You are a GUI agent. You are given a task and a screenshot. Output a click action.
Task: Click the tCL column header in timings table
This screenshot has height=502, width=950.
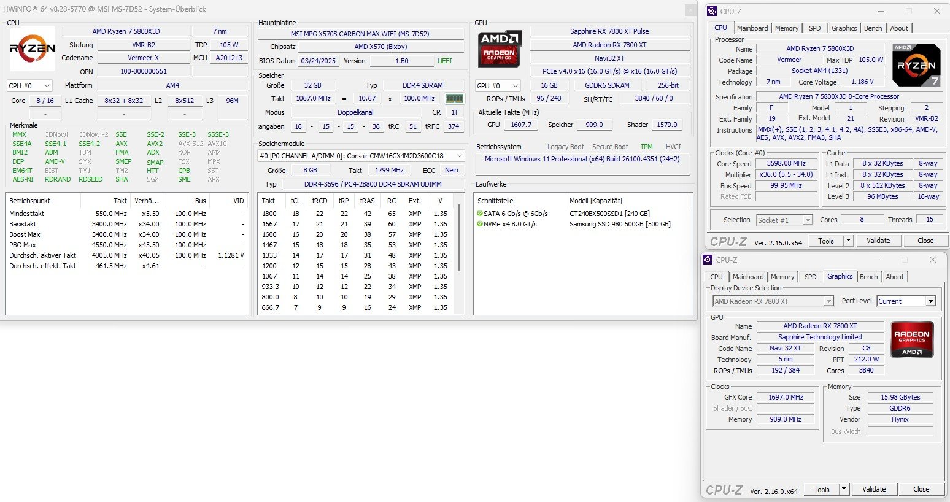[296, 201]
